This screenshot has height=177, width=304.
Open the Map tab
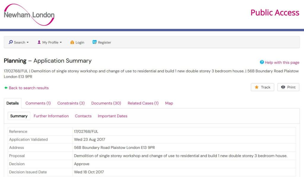tap(169, 103)
